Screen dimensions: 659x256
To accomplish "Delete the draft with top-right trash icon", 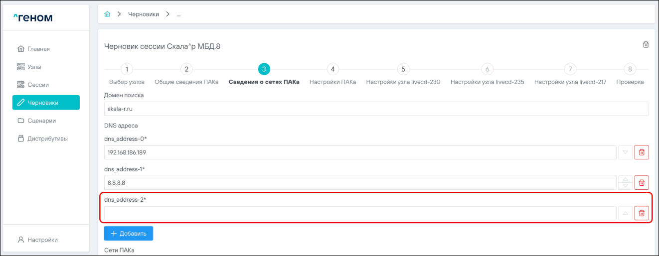I will click(646, 45).
